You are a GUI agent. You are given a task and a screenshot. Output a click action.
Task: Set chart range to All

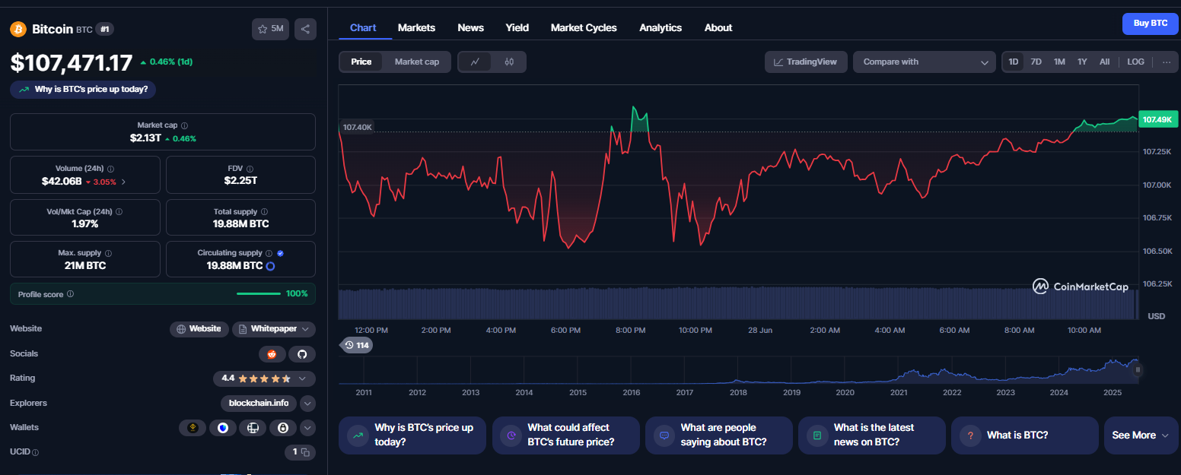tap(1104, 62)
